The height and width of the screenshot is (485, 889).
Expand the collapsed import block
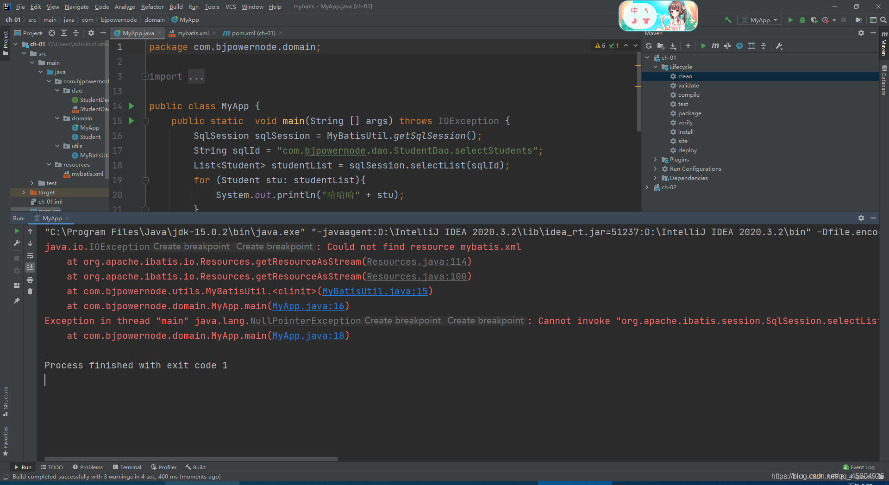pyautogui.click(x=145, y=76)
